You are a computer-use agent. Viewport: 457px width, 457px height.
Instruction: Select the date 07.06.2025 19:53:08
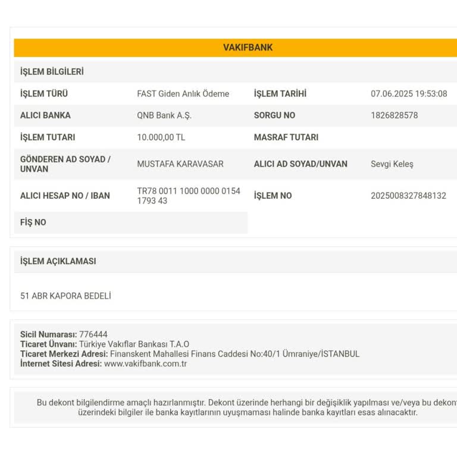(409, 94)
